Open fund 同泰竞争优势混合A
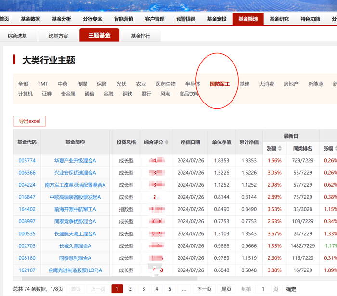337x296 pixels. (x=75, y=221)
